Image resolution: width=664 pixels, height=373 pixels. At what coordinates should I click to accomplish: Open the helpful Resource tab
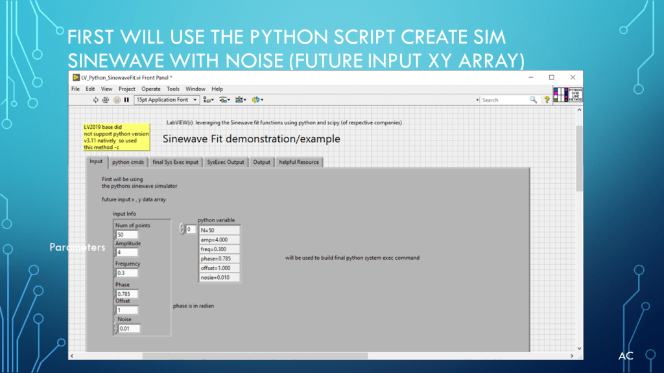pos(299,162)
